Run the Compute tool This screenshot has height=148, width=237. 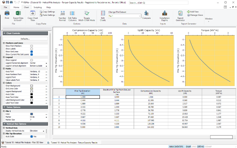(x=146, y=15)
